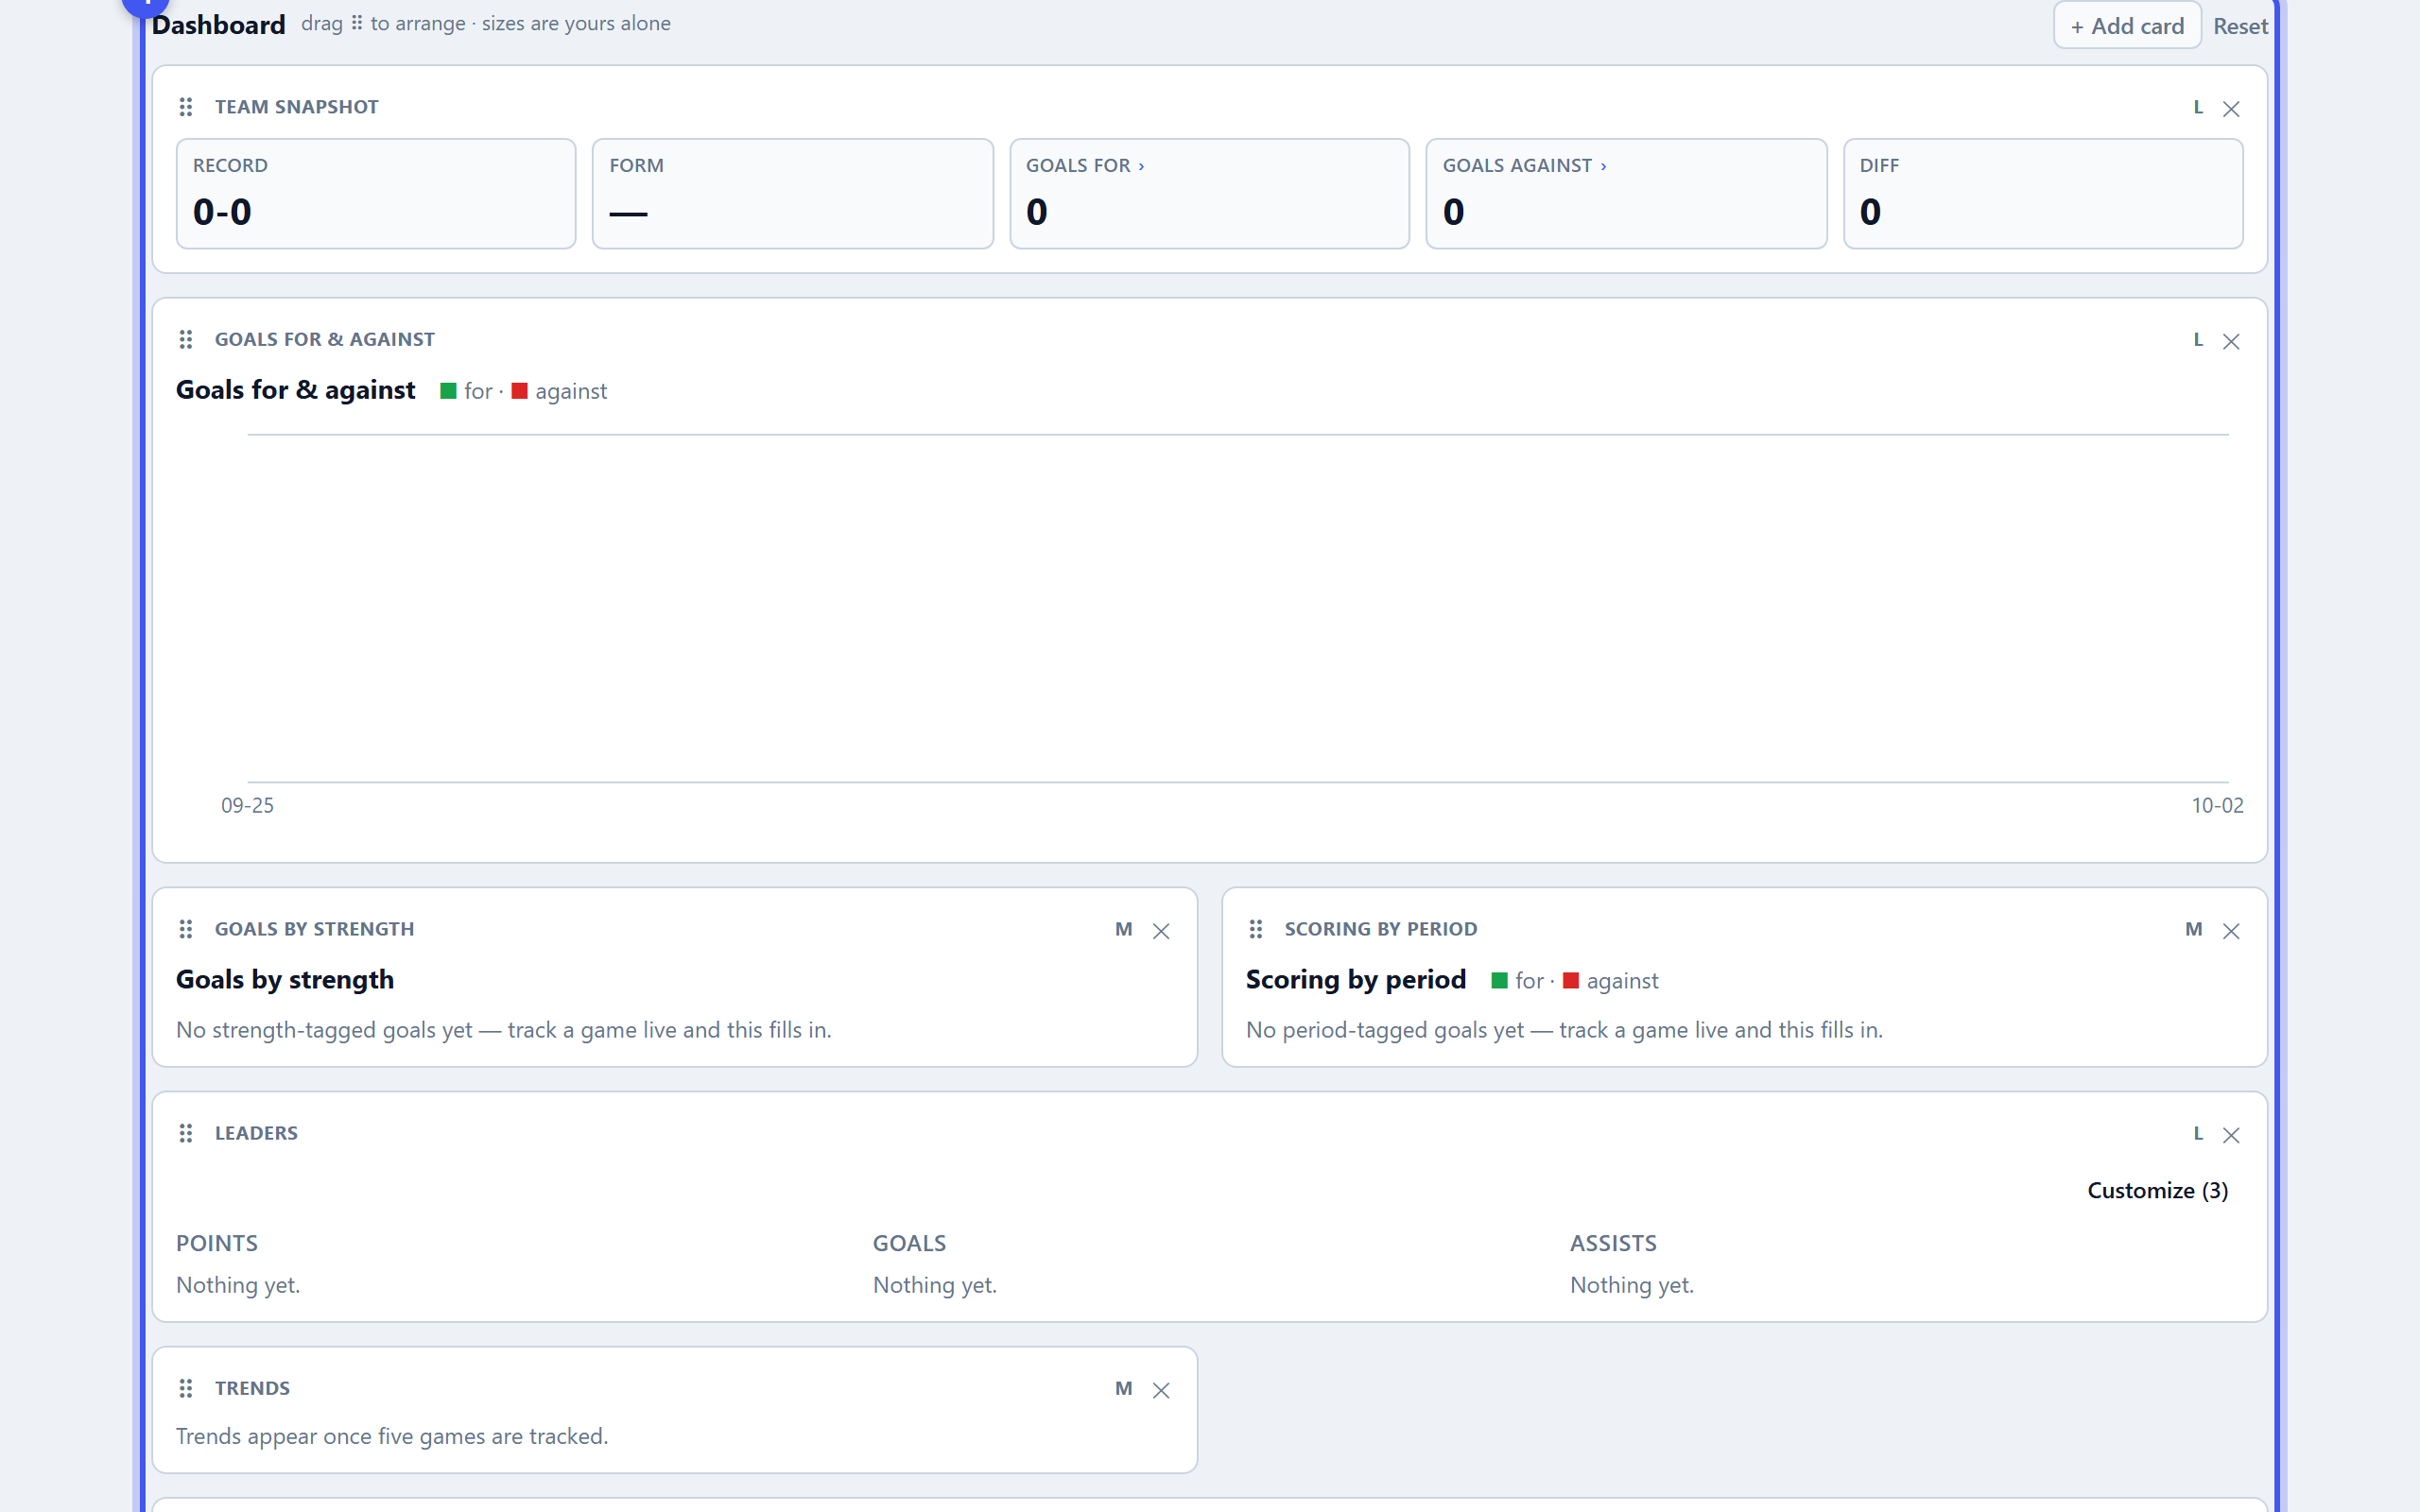
Task: Click the GOALS leaders column heading
Action: coord(909,1243)
